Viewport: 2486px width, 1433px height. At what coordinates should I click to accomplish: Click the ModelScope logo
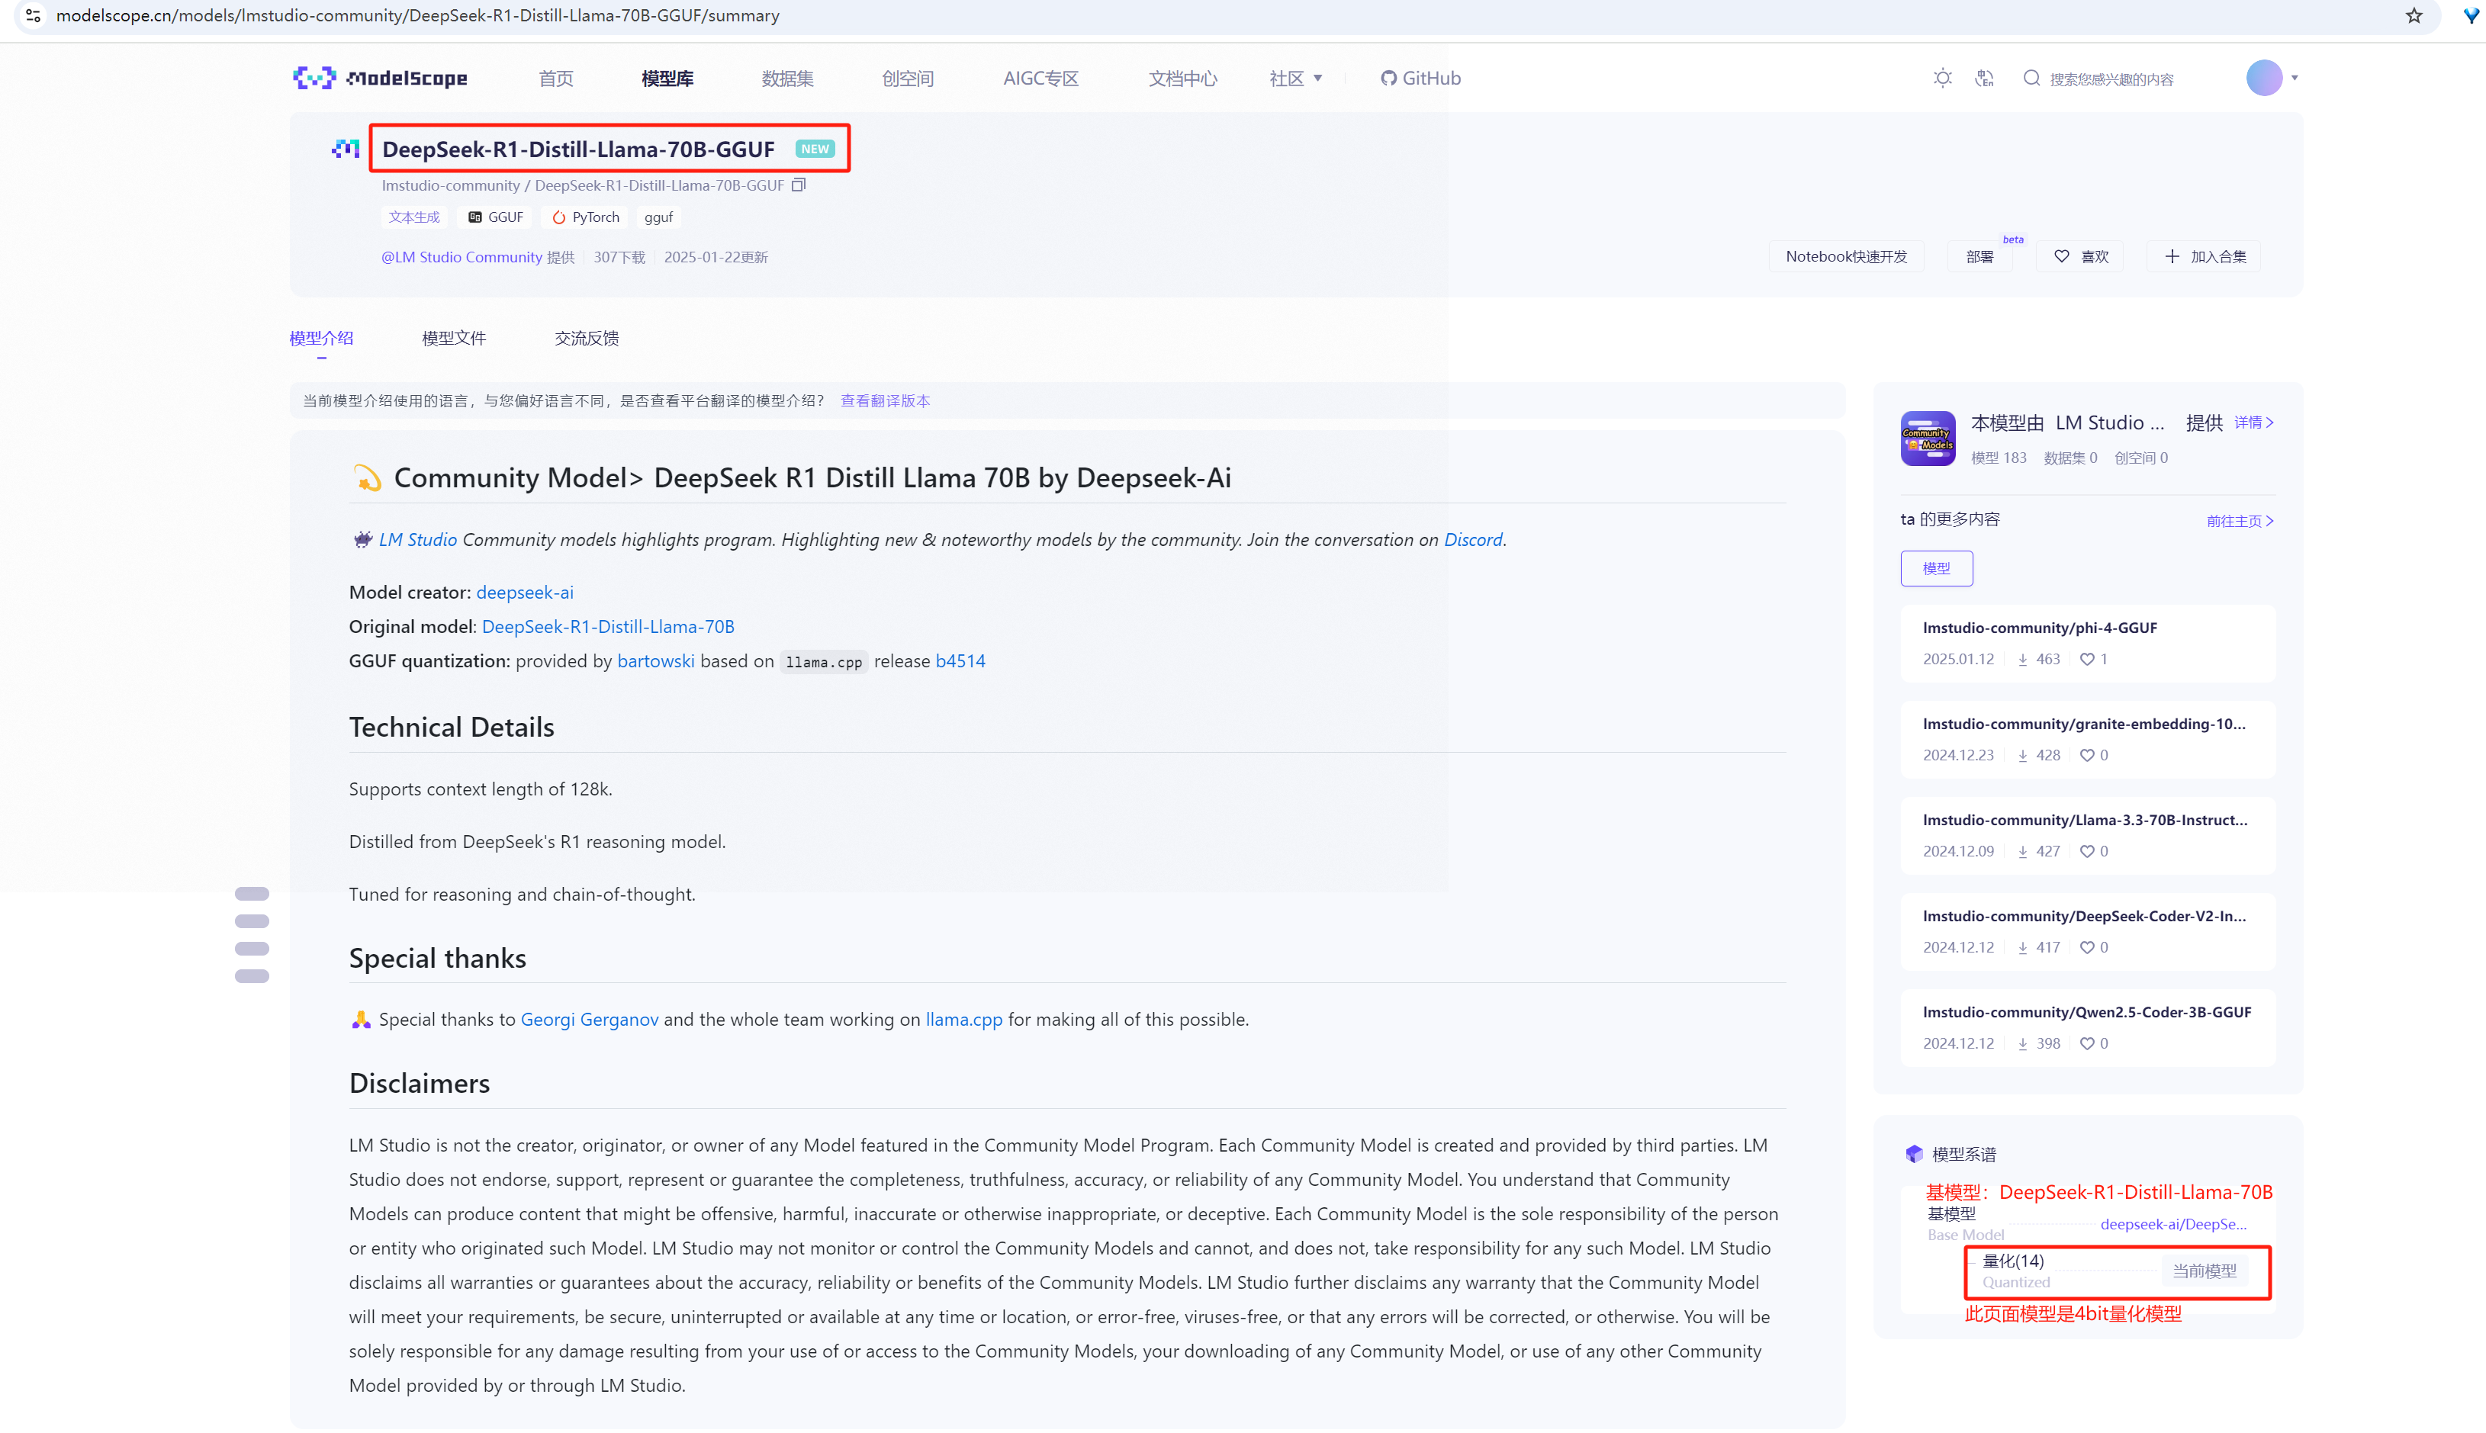380,78
